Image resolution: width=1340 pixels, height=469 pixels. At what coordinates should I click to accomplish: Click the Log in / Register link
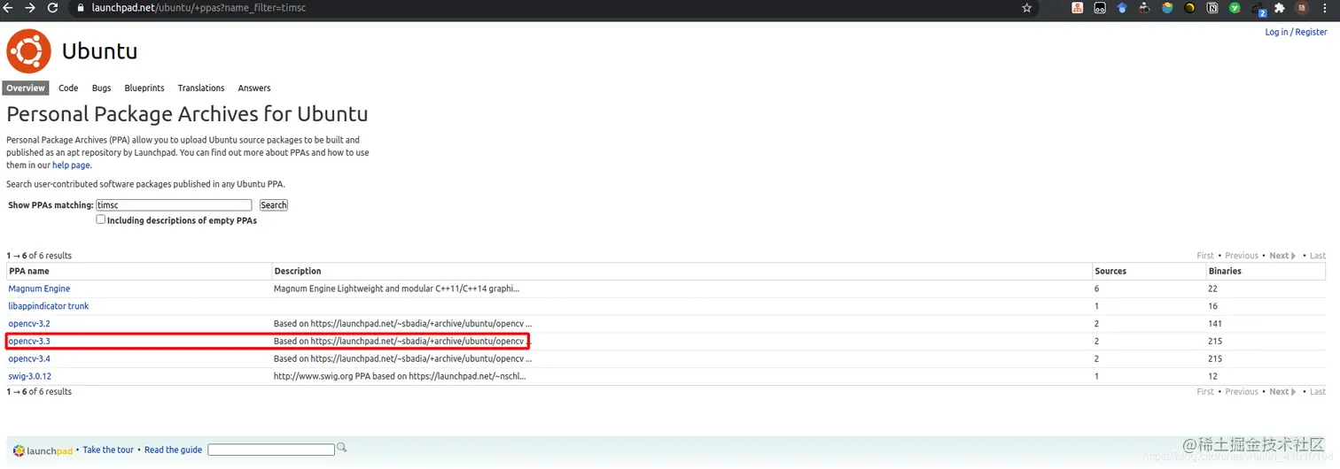point(1296,32)
